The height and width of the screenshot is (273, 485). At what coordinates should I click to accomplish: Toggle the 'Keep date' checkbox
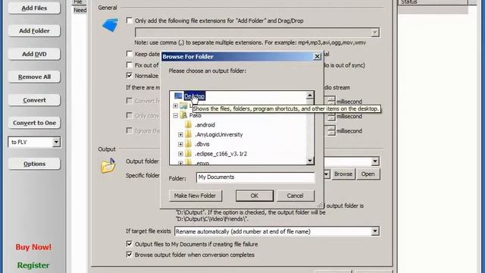130,54
